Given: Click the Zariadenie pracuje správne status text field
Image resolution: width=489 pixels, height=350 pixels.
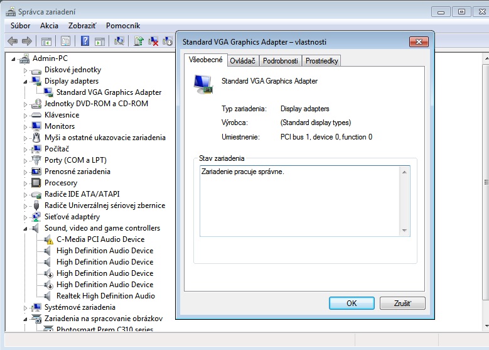Looking at the screenshot, I should [304, 201].
